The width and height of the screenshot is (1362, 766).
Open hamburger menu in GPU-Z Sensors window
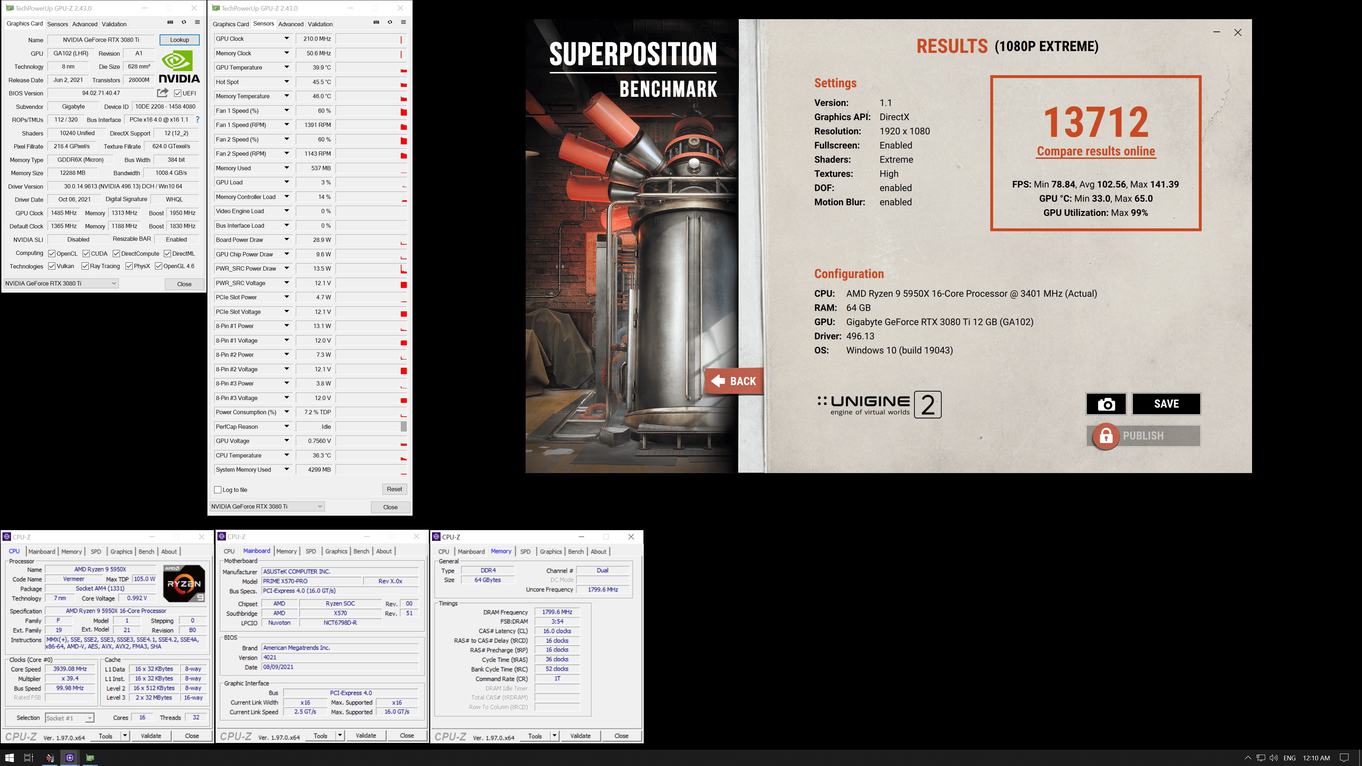(403, 22)
